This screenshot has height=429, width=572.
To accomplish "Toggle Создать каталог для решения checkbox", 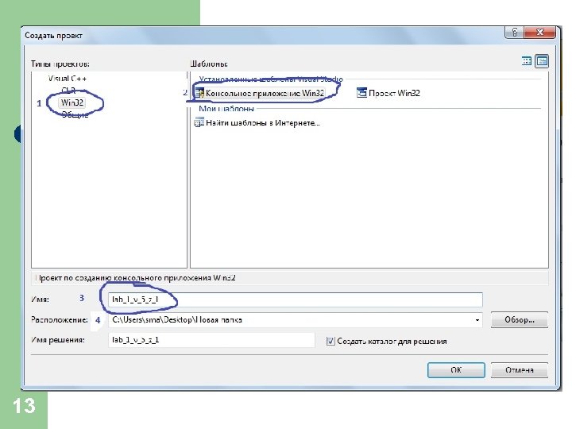I will tap(330, 341).
